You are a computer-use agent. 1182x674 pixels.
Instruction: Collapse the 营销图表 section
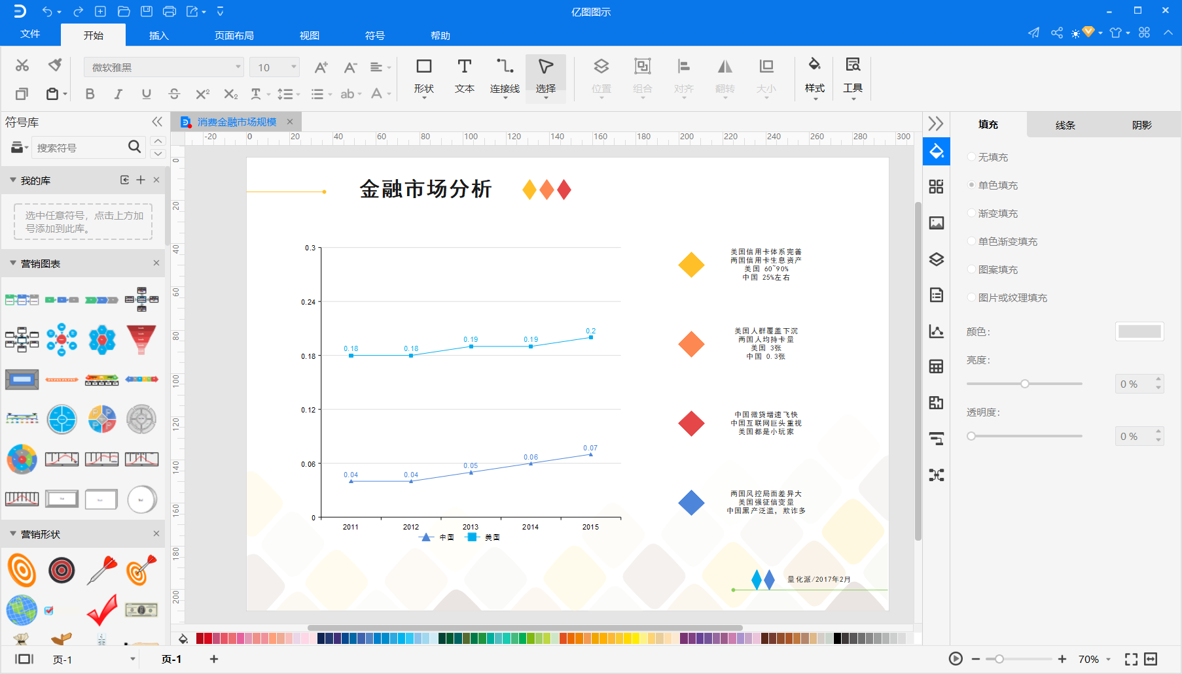tap(12, 263)
